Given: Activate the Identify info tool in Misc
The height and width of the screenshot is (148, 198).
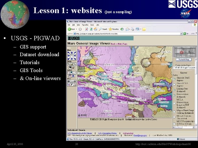Looking at the screenshot, I should click(x=68, y=81).
